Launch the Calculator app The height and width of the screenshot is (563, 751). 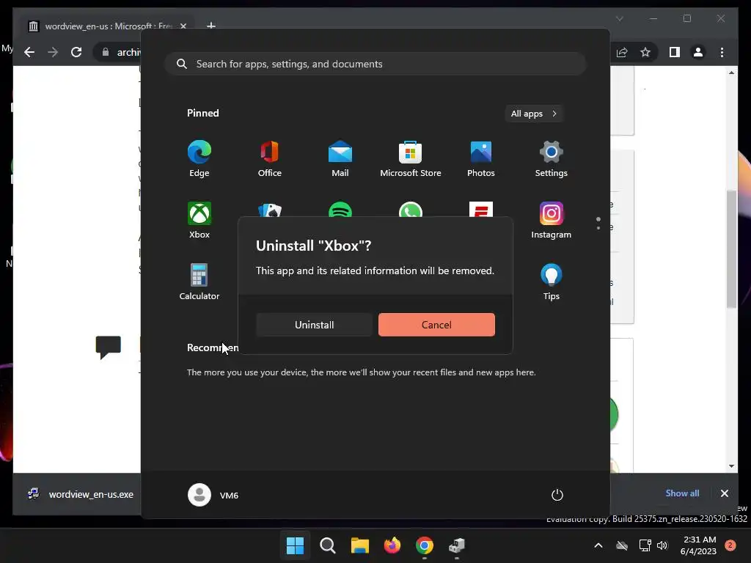199,281
